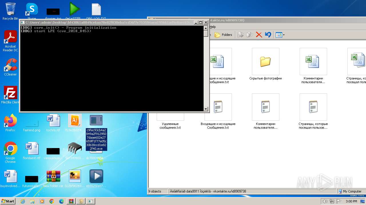
Task: Open the Help menu in Explorer window
Action: (212, 27)
